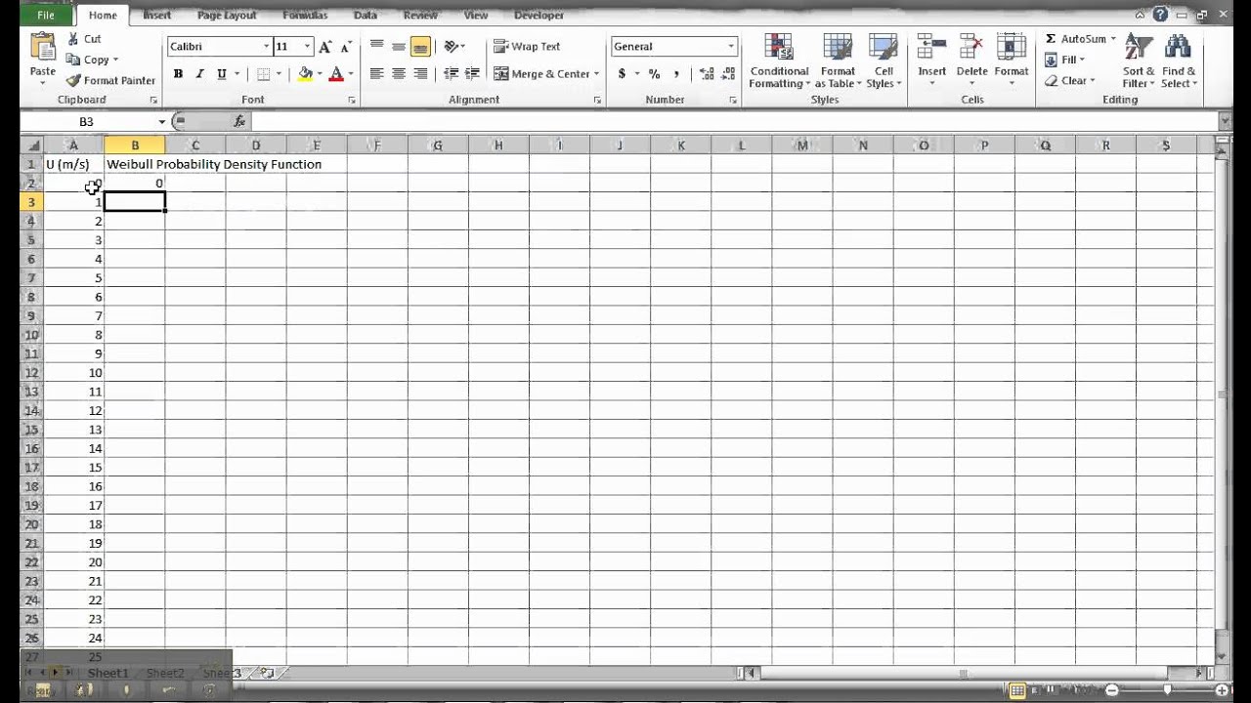Open the File tab
1251x703 pixels.
tap(46, 16)
